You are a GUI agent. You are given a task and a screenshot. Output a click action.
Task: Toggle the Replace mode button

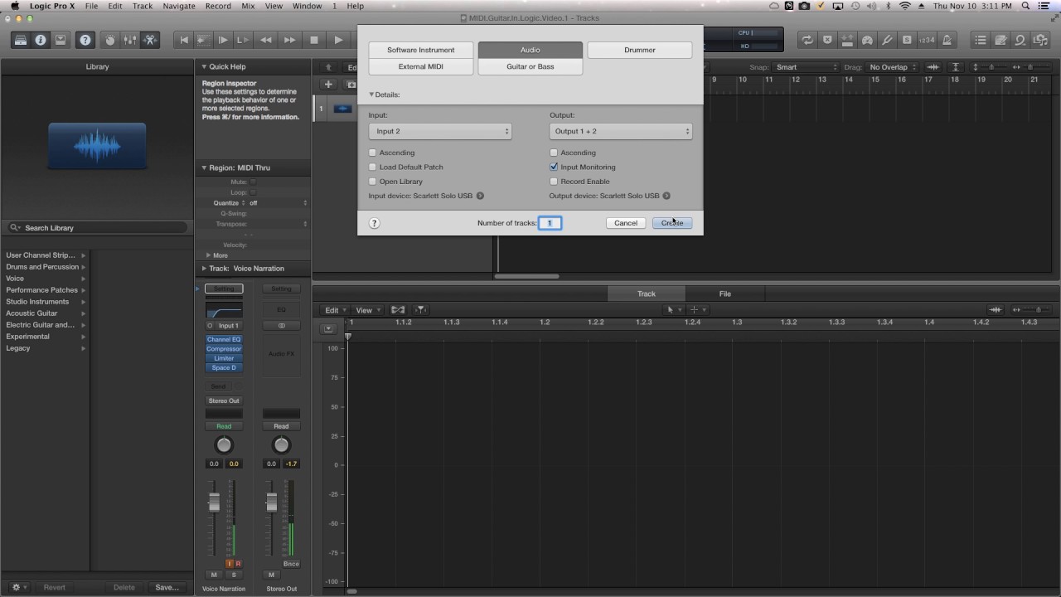click(827, 40)
